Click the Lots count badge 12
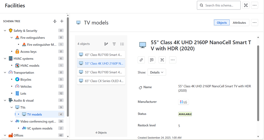 [61, 93]
